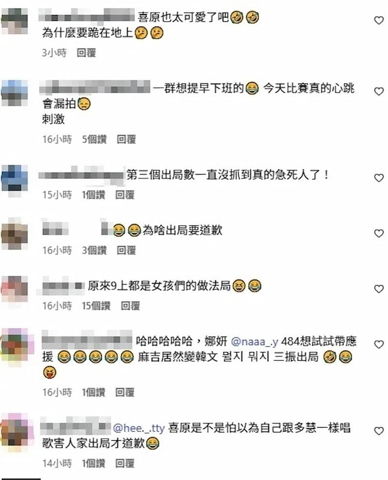388x480 pixels.
Task: Tap heart beside 哈哈哈哈哈，娜妍 comment
Action: tap(379, 344)
